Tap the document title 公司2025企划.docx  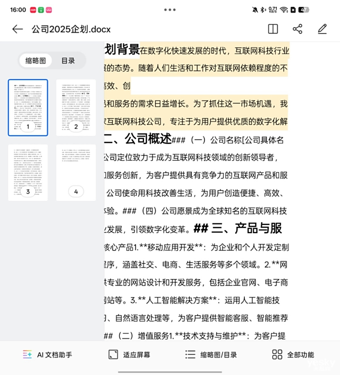tap(71, 29)
